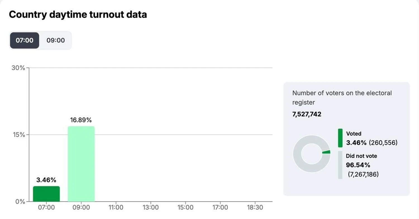
Task: Click the electoral register total 7,527,742
Action: tap(307, 114)
